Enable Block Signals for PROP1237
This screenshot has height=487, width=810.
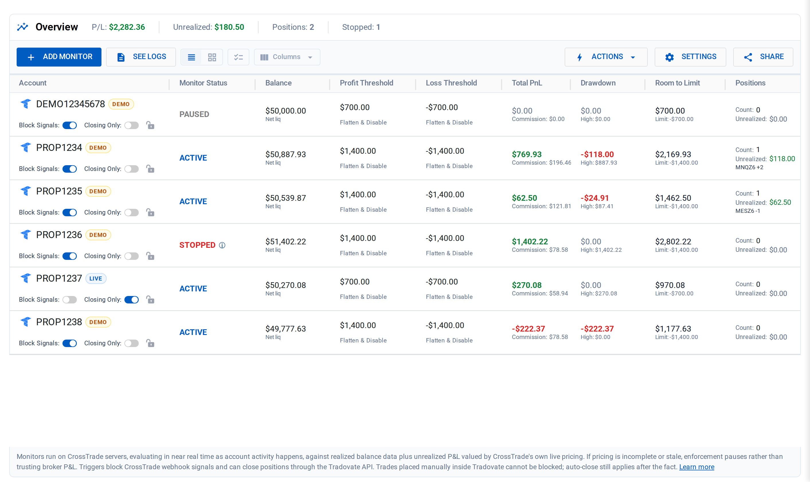pos(70,300)
